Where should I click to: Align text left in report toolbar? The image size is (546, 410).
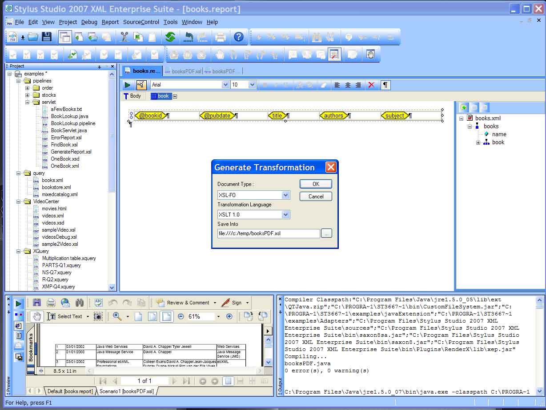337,85
